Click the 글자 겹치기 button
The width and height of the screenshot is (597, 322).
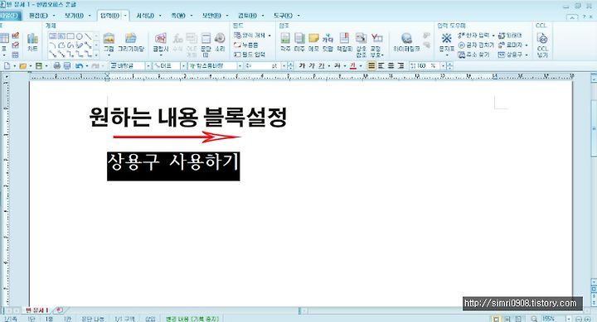point(476,45)
